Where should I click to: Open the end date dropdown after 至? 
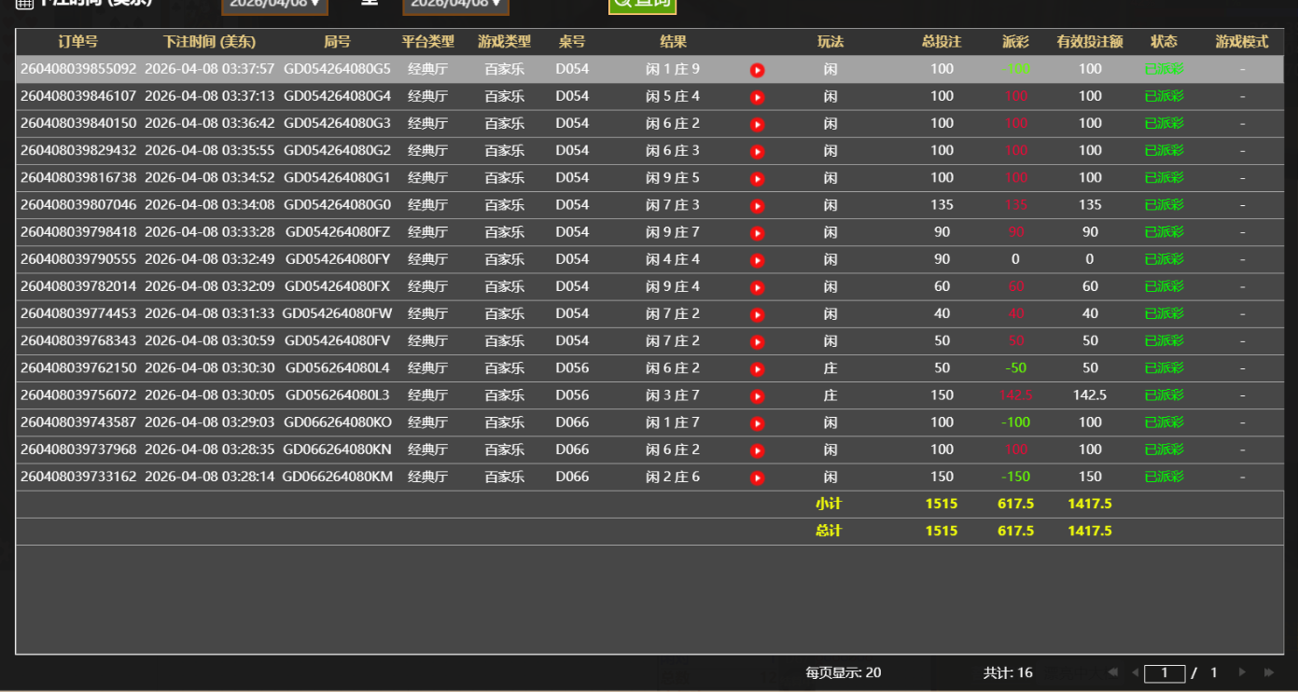(x=455, y=6)
